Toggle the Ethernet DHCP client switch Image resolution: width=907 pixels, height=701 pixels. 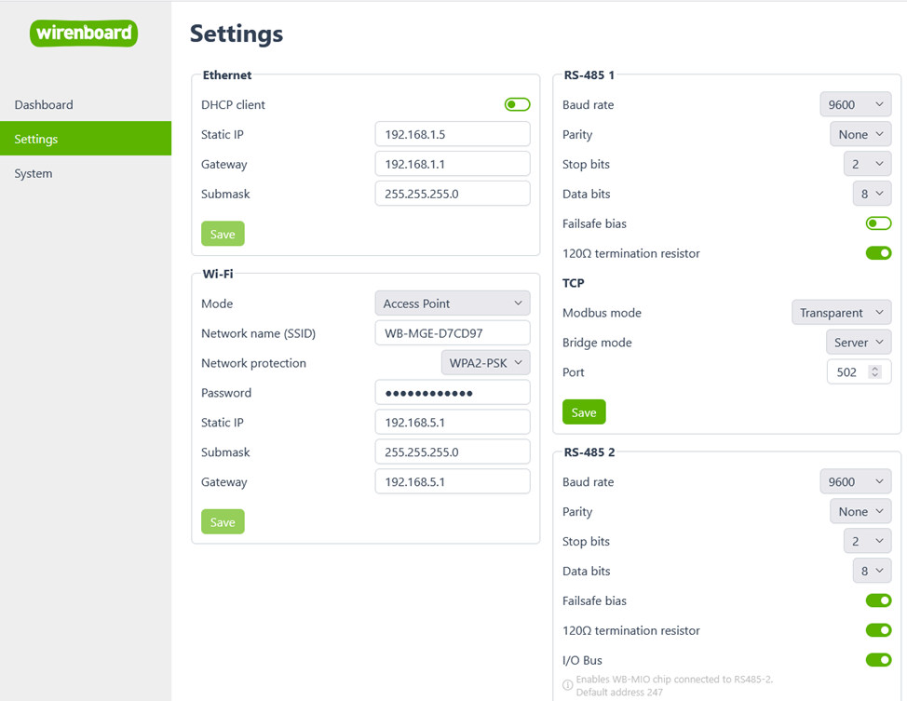[517, 105]
